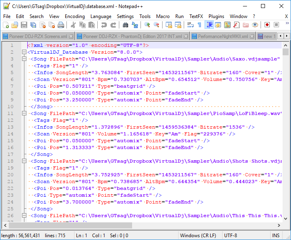Collapse the Song fold marker at line 18
Screen dimensions: 291x240
[24, 161]
